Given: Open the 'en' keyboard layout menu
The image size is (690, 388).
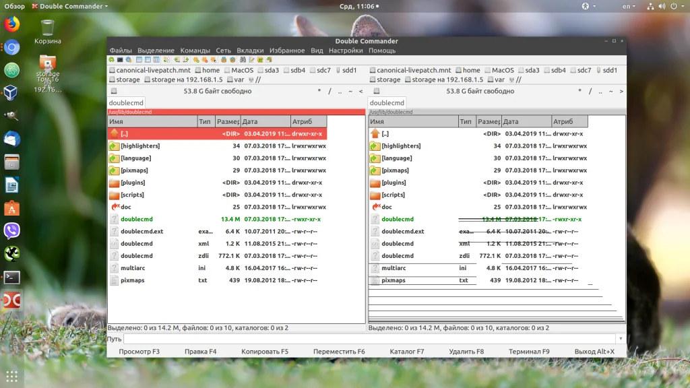Looking at the screenshot, I should [x=628, y=6].
